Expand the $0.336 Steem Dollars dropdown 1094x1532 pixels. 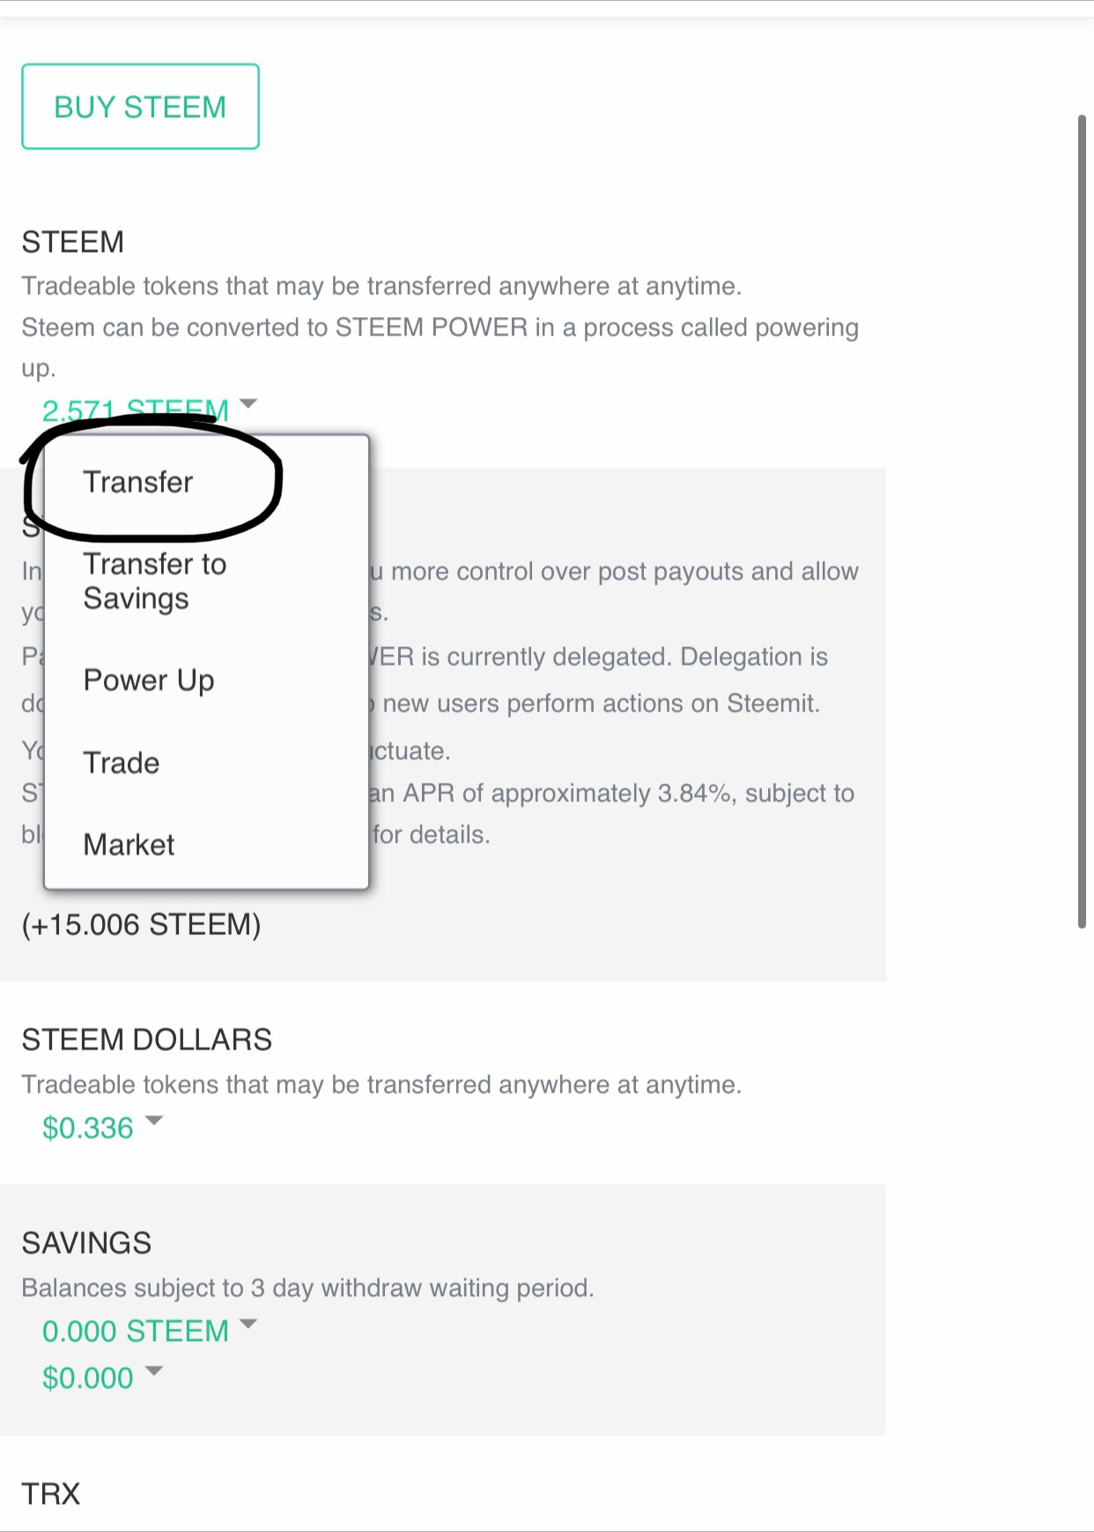[88, 1128]
